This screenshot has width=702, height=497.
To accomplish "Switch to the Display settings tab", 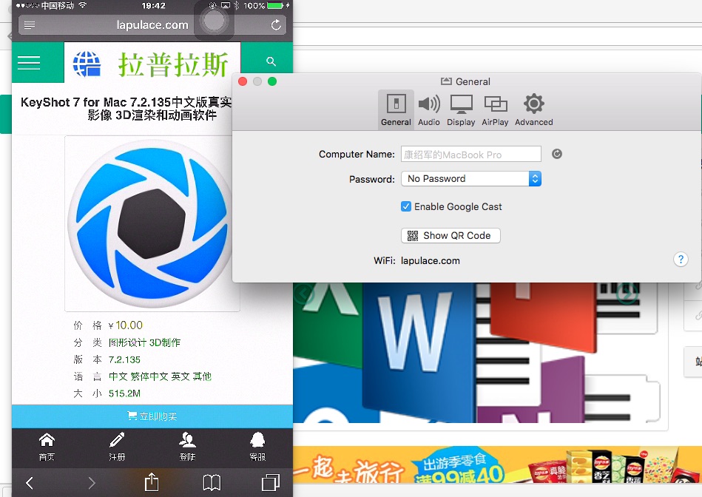I will 461,108.
